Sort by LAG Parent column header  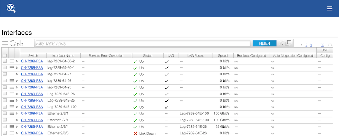point(195,56)
